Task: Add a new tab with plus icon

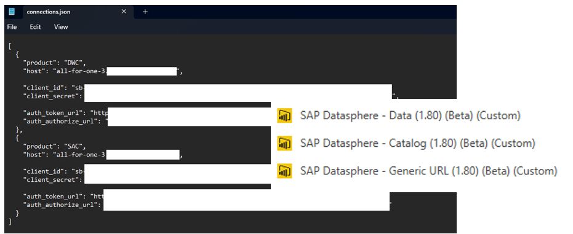Action: (145, 12)
